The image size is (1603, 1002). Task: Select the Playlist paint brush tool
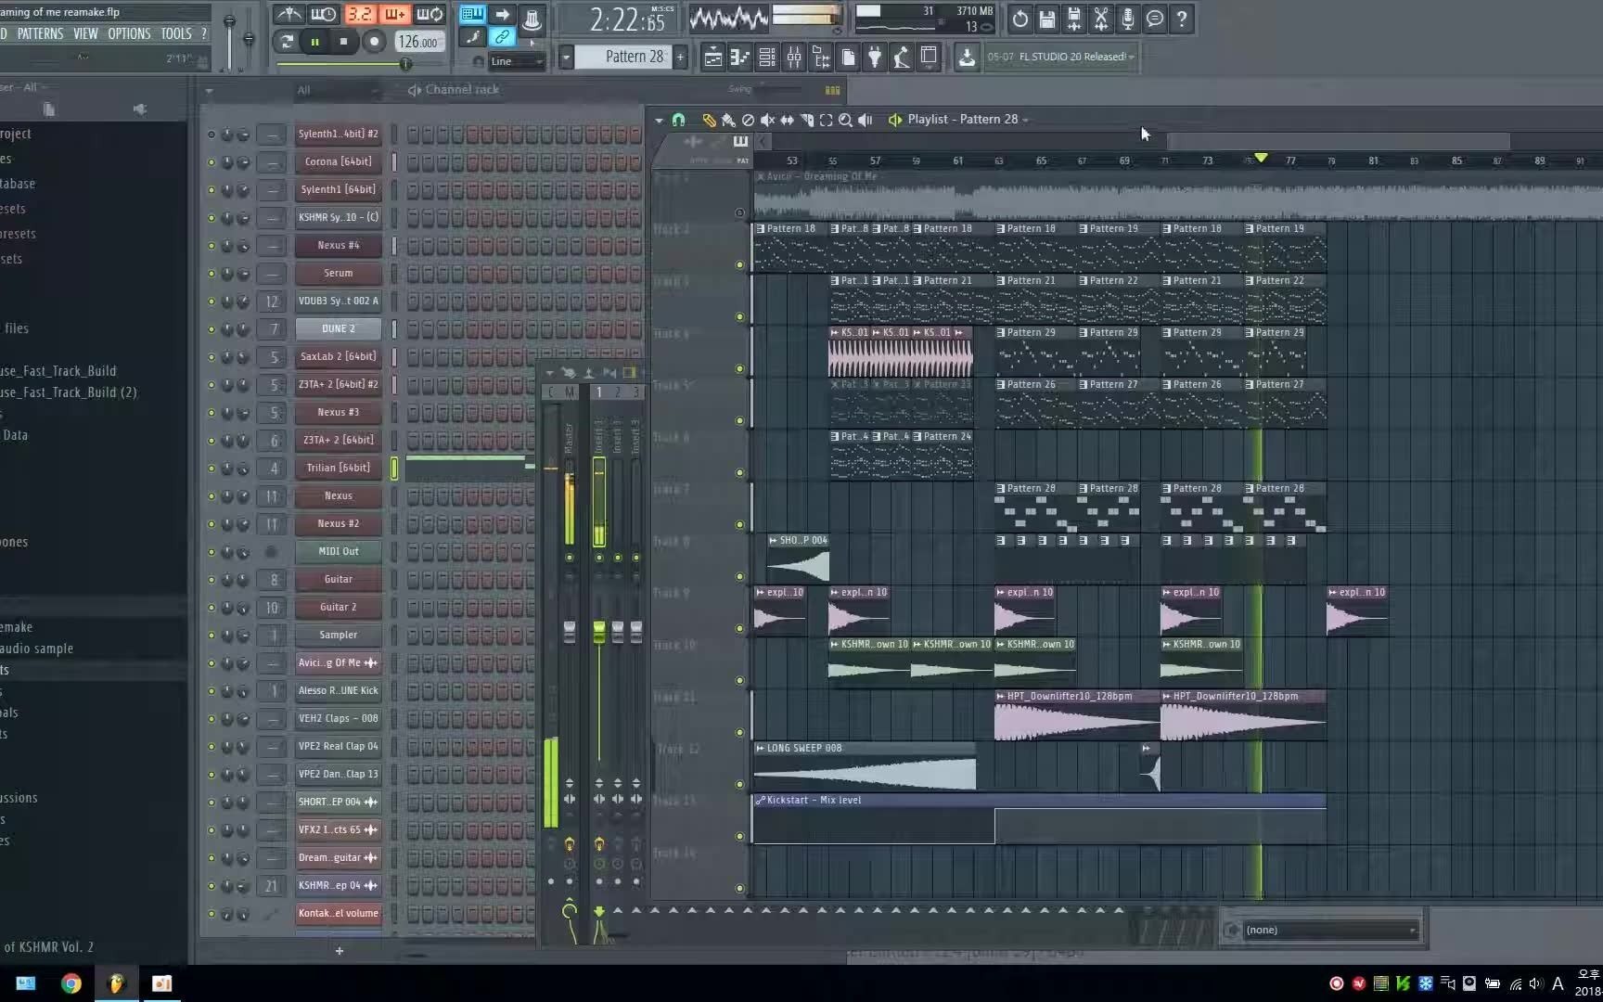(728, 120)
